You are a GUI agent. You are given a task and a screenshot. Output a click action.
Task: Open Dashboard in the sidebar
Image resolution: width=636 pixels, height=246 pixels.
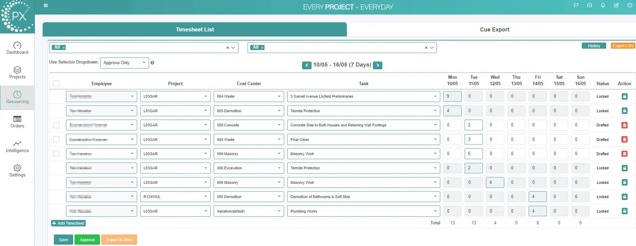click(x=17, y=48)
